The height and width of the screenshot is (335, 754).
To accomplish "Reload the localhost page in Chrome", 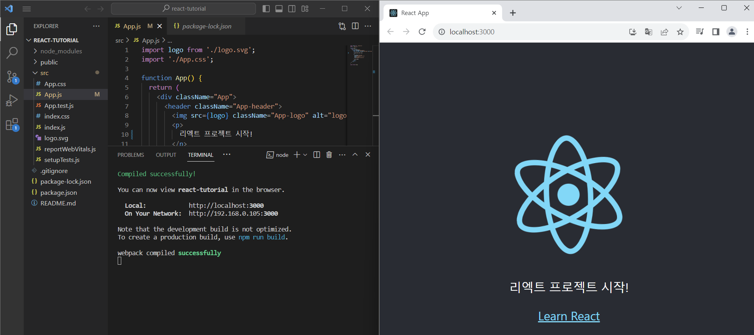I will [422, 32].
